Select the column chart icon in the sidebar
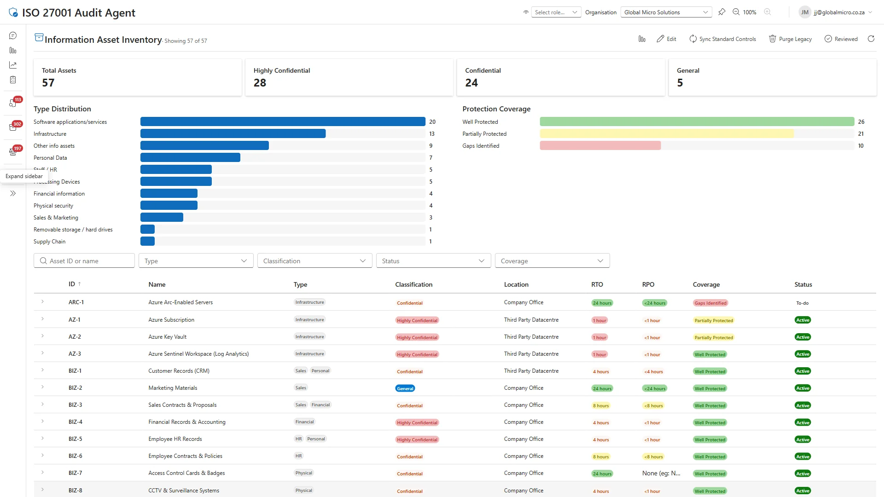The image size is (884, 497). point(12,51)
